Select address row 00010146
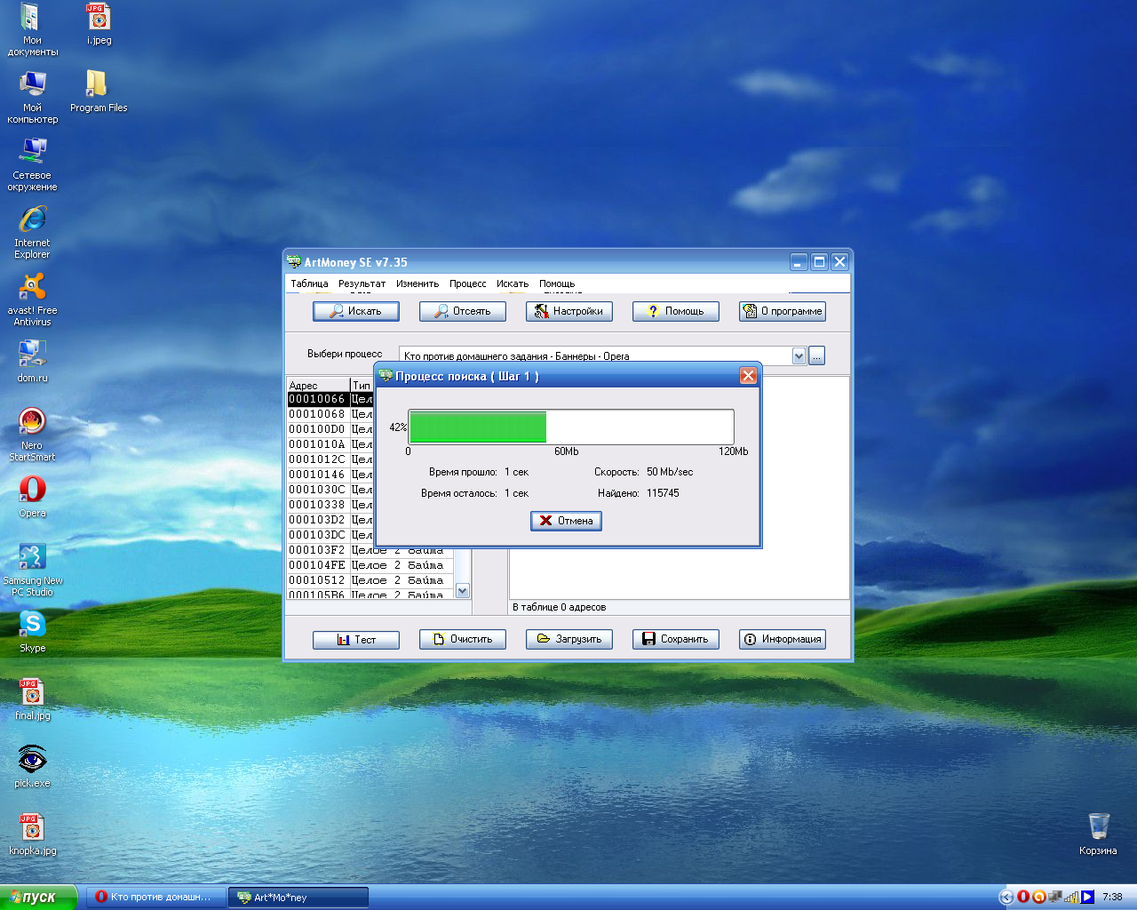This screenshot has height=910, width=1137. coord(330,475)
